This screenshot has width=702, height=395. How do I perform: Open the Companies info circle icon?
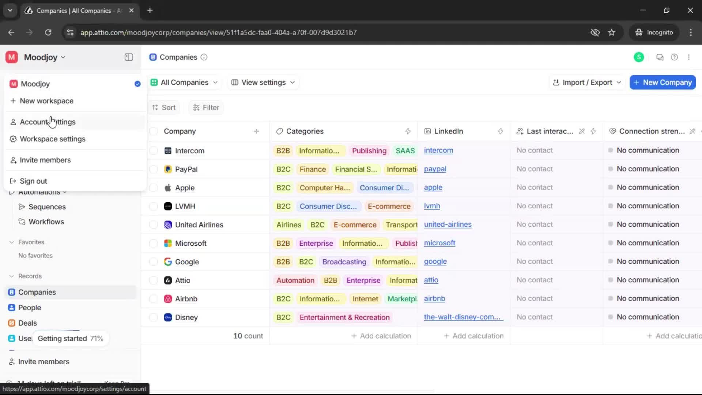[x=204, y=57]
